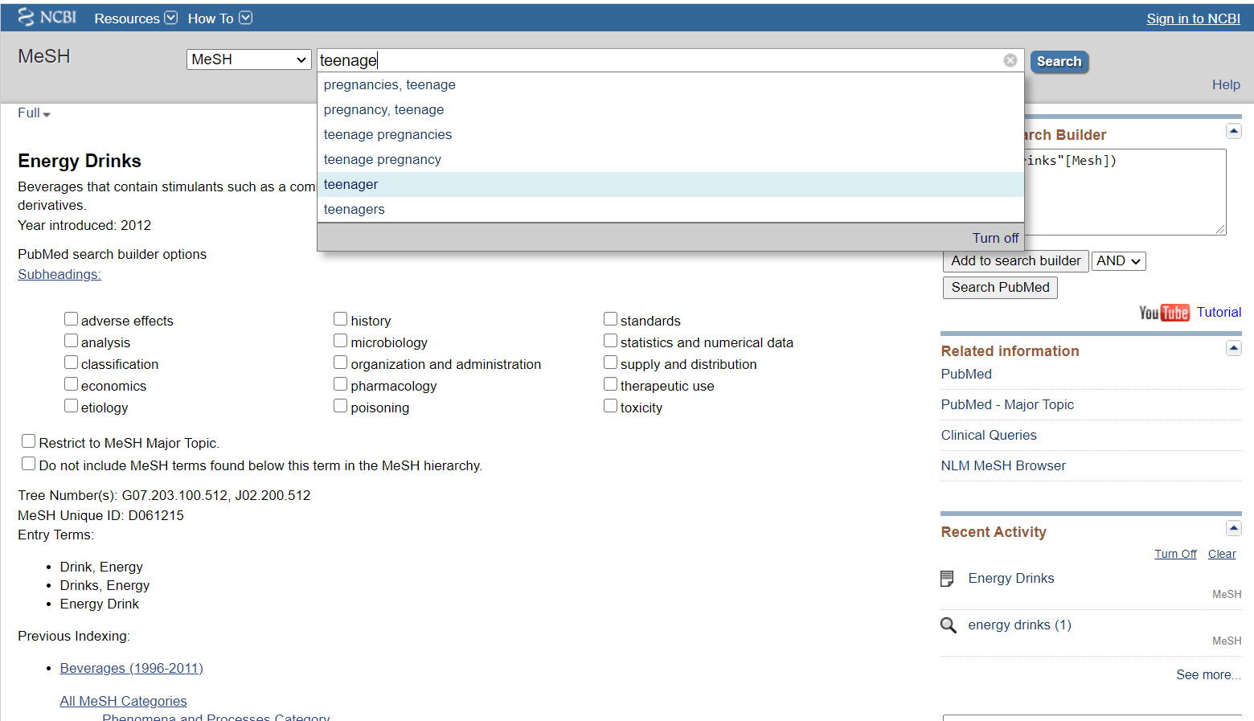Expand the Full display format menu
The width and height of the screenshot is (1254, 721).
[34, 113]
